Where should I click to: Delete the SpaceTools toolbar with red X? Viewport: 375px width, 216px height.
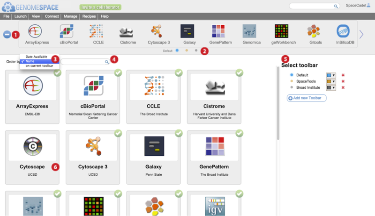343,81
